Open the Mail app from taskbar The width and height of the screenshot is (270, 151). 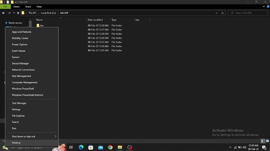(100, 147)
